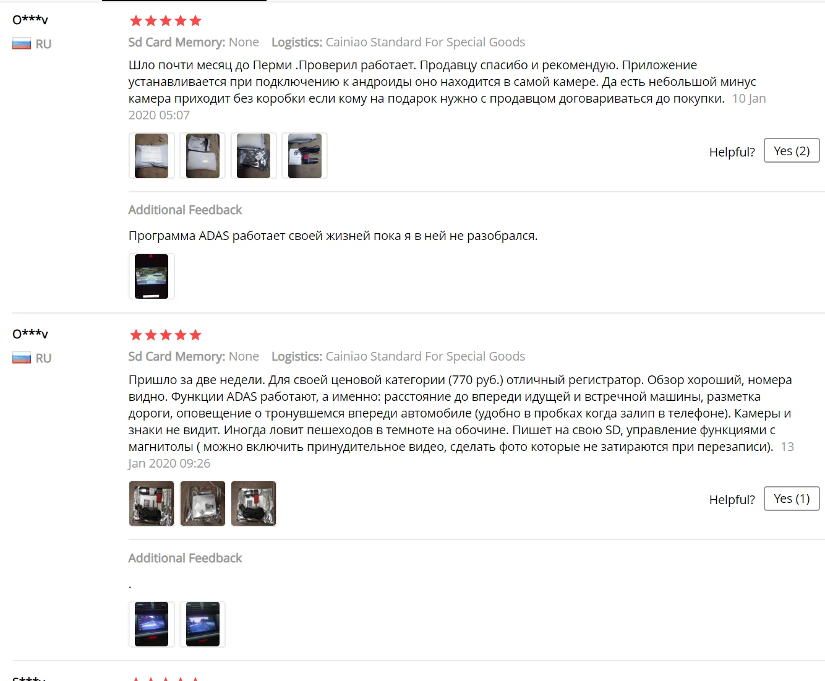Viewport: 825px width, 681px height.
Task: Click second reviewer name O***v
Action: pos(30,334)
